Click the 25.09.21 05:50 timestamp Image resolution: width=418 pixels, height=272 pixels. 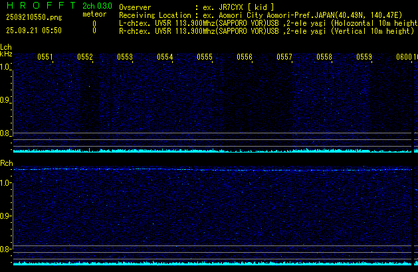click(x=33, y=31)
